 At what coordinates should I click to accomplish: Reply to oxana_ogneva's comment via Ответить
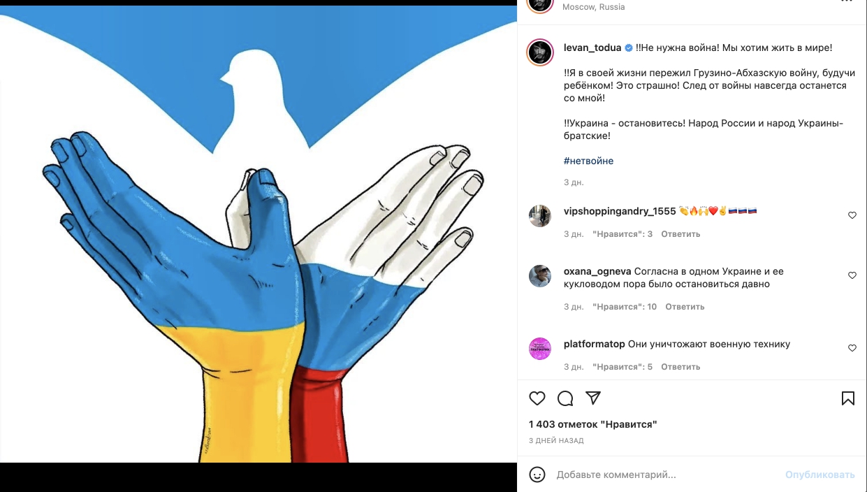pyautogui.click(x=685, y=307)
